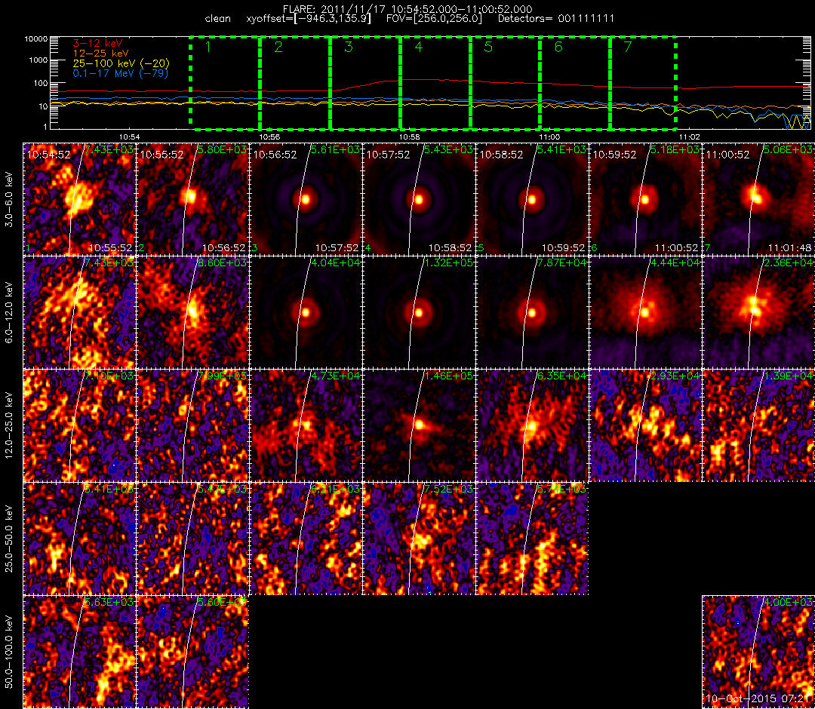Screen dimensions: 815x709
Task: Click the xyoffset value in the header
Action: [x=309, y=19]
